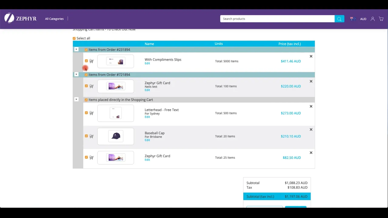Click the Subtotal (tax incl.) $1,197.06 bar

[x=277, y=197]
